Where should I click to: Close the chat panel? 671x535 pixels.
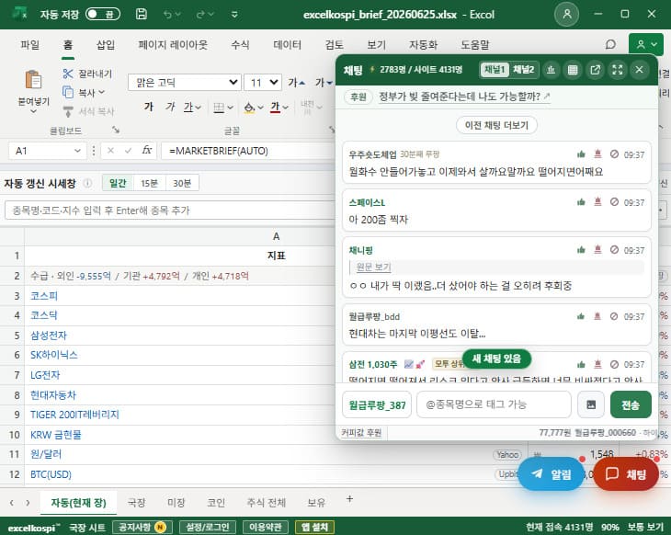coord(640,69)
